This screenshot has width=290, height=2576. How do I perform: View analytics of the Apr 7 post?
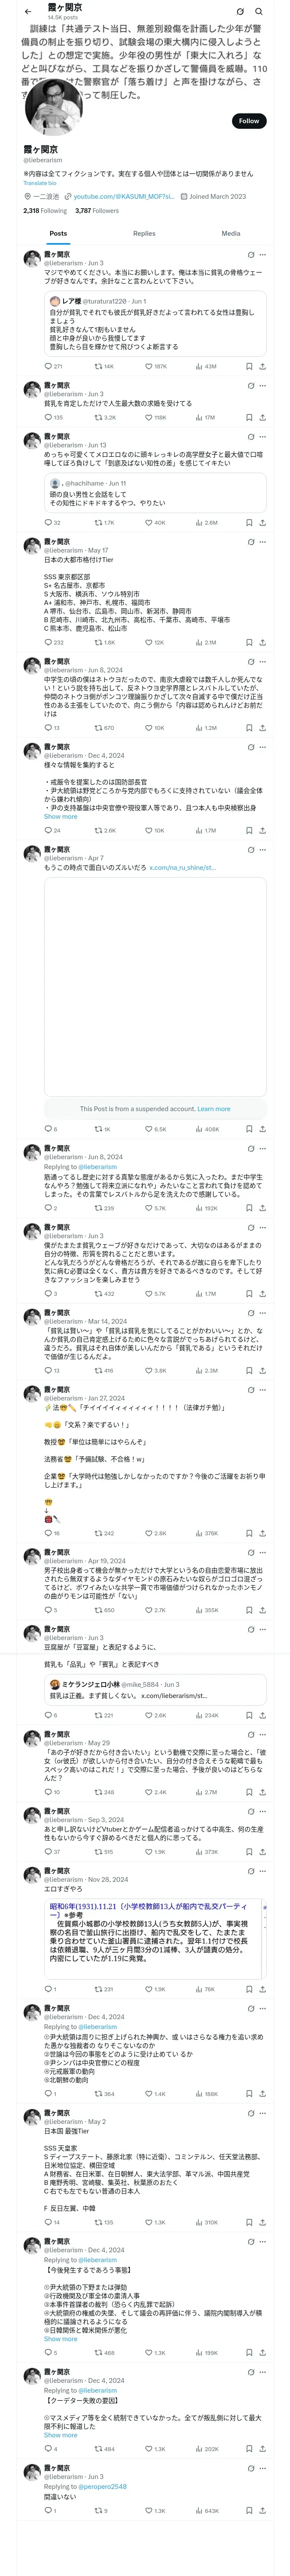coord(199,1129)
